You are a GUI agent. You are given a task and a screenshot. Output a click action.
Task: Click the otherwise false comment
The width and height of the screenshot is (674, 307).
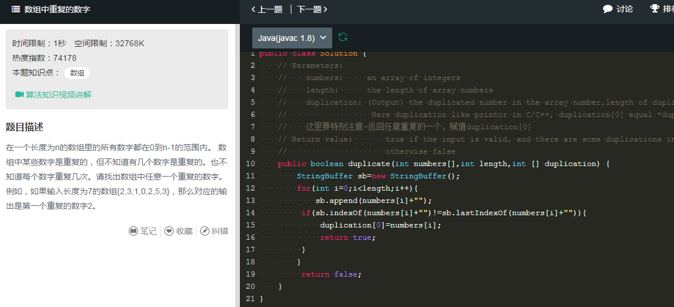click(421, 151)
